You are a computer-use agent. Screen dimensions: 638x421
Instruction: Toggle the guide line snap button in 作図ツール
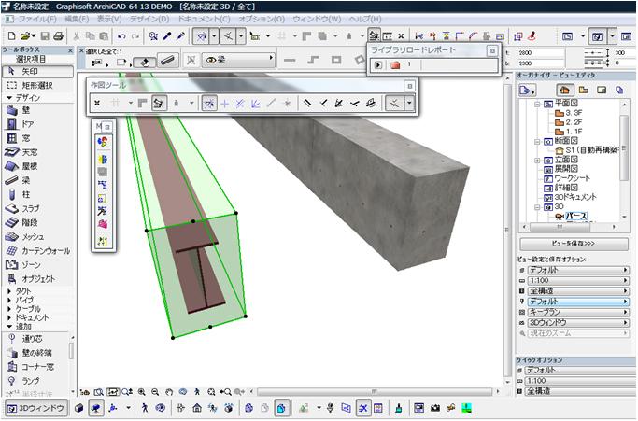209,103
